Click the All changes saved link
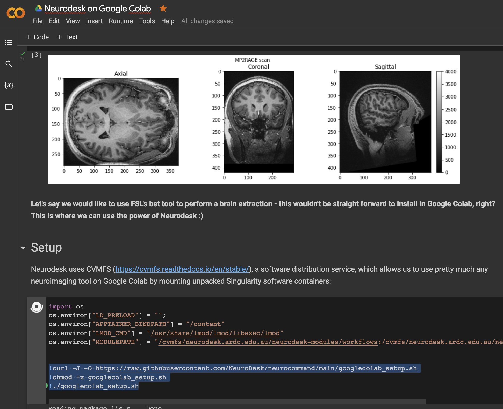503x409 pixels. [207, 21]
